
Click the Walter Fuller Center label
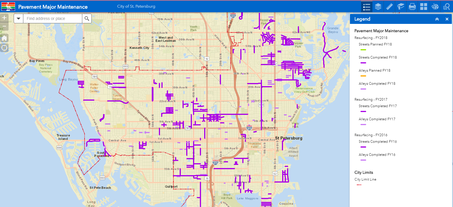[94, 88]
